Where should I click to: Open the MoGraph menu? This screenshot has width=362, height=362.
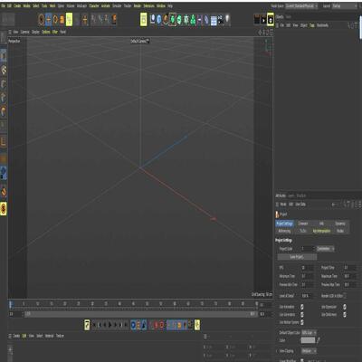pyautogui.click(x=81, y=6)
